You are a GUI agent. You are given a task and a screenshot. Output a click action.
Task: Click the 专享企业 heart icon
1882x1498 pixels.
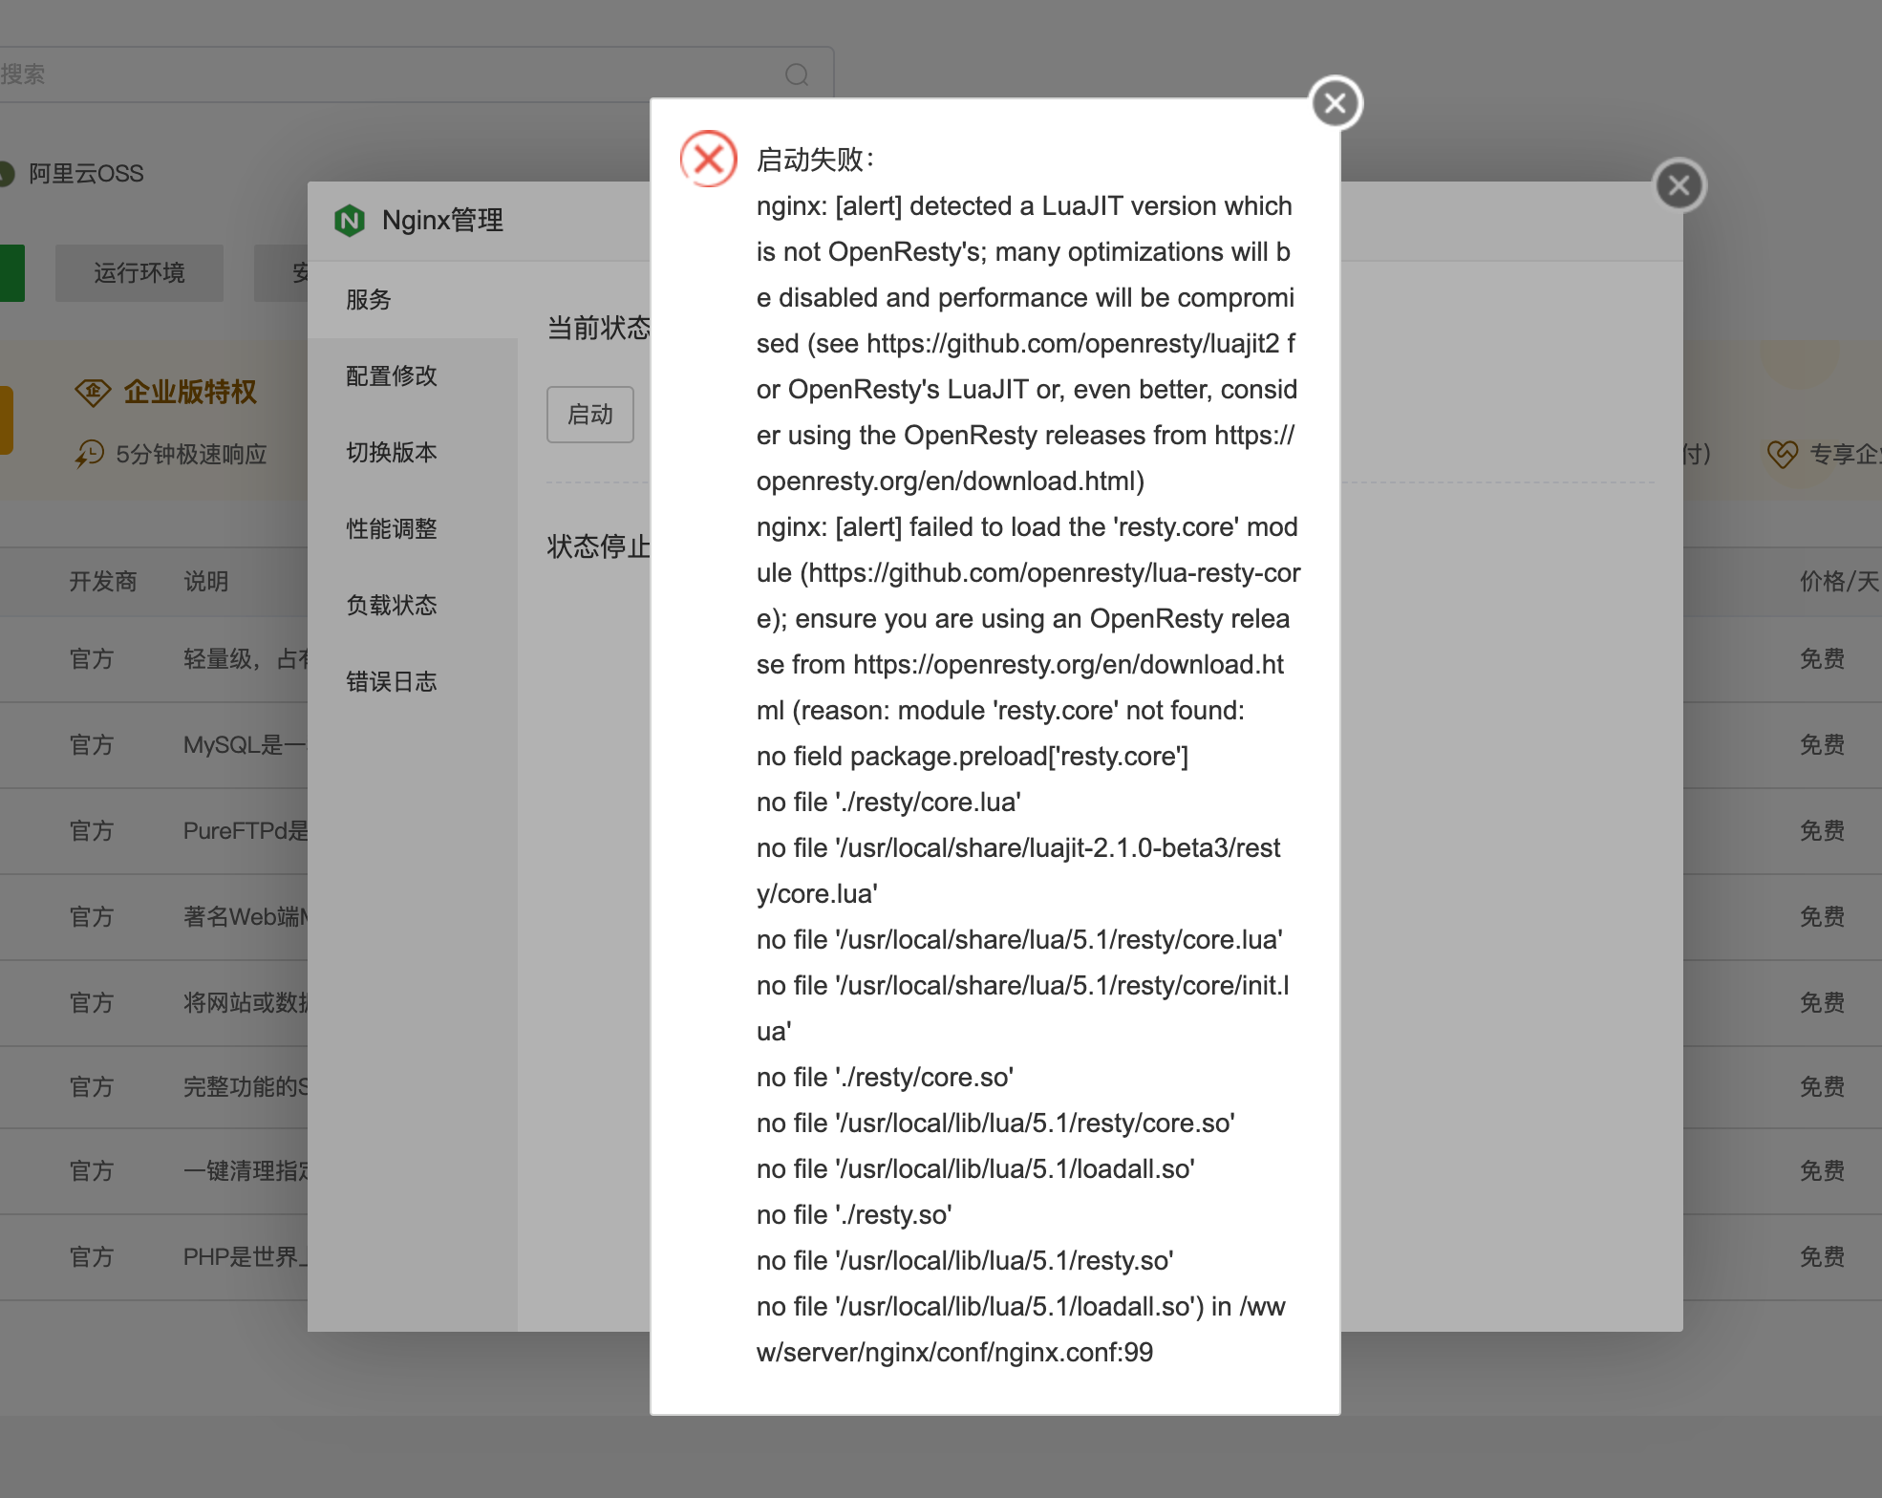click(1783, 454)
